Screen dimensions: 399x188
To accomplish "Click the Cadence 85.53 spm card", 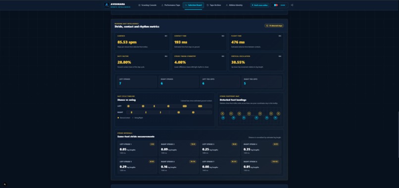I will 142,41.
